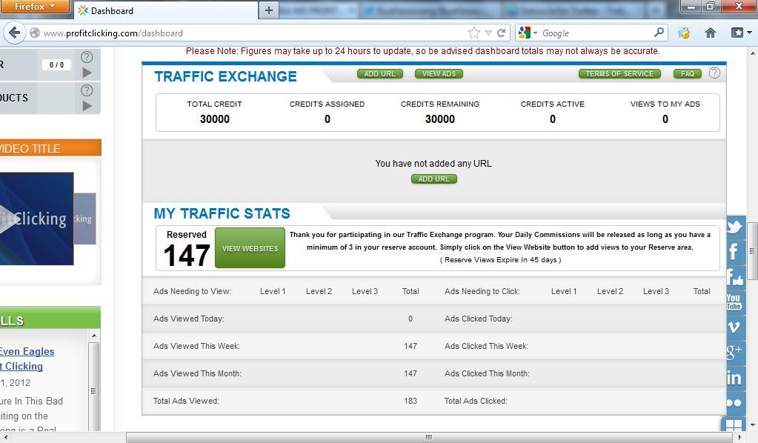Click the 'Reserve Views Expire in 45 days' note
Image resolution: width=758 pixels, height=443 pixels.
tap(501, 260)
